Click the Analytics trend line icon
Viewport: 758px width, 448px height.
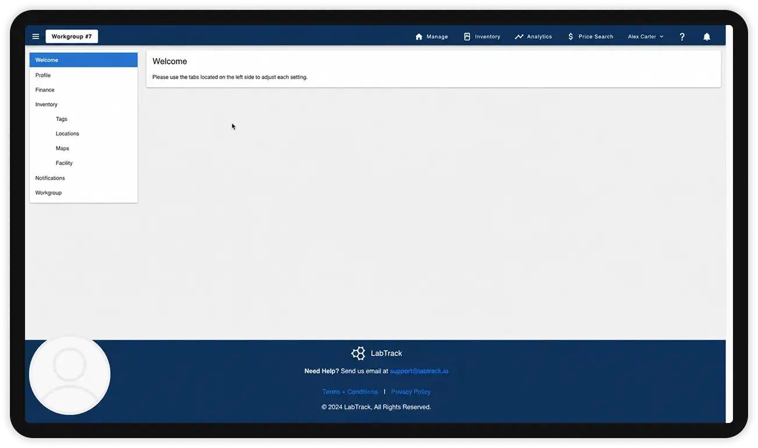click(x=519, y=37)
